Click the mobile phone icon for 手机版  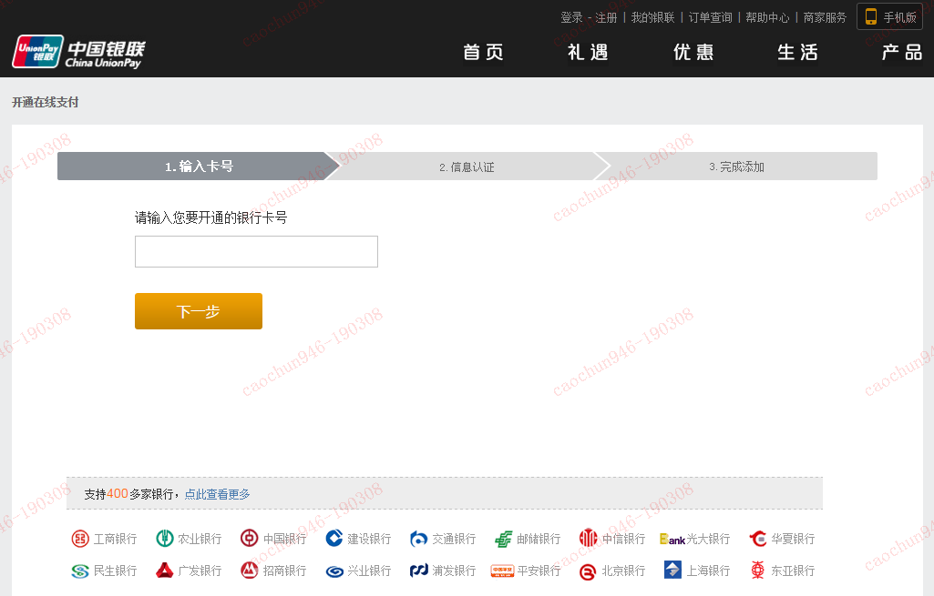[x=870, y=16]
